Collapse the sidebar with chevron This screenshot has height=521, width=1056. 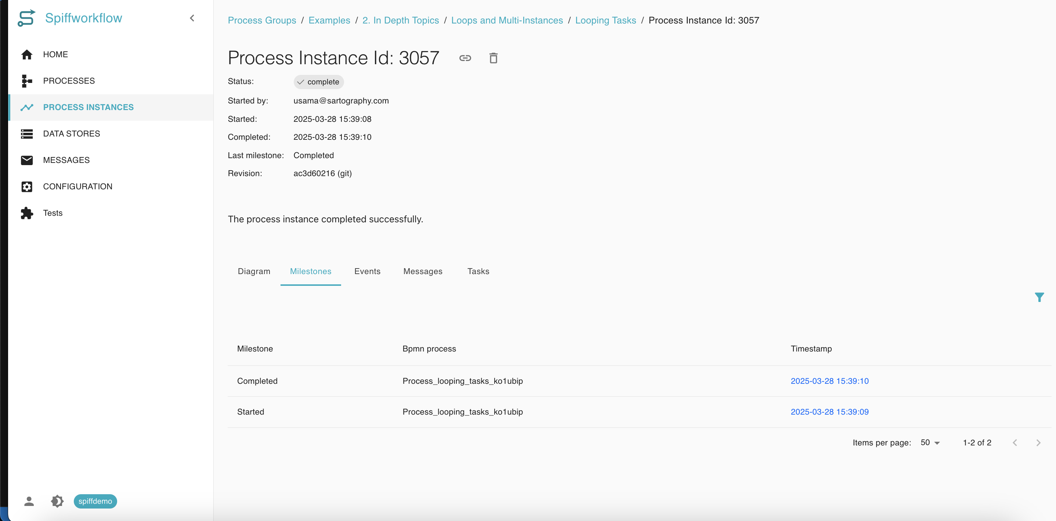tap(192, 18)
